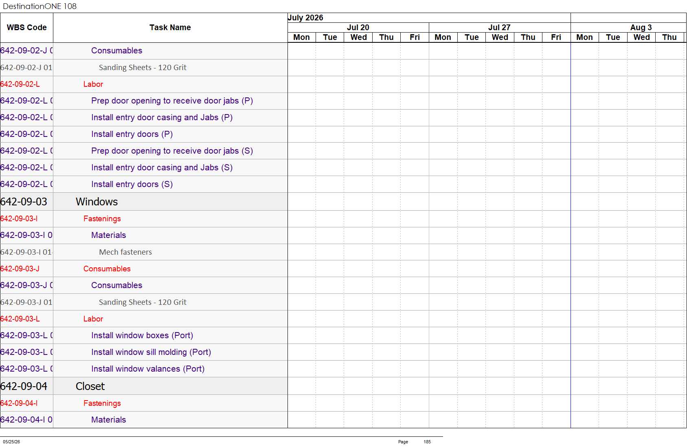Image resolution: width=687 pixels, height=447 pixels.
Task: Select Prep door opening to receive door jabs (S)
Action: [172, 151]
